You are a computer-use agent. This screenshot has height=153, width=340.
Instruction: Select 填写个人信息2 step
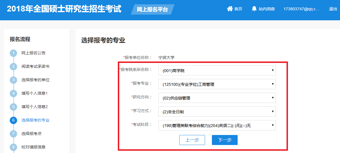35,107
